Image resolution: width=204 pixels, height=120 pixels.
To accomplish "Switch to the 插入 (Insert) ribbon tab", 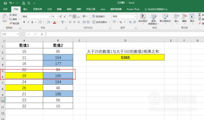I will [25, 9].
